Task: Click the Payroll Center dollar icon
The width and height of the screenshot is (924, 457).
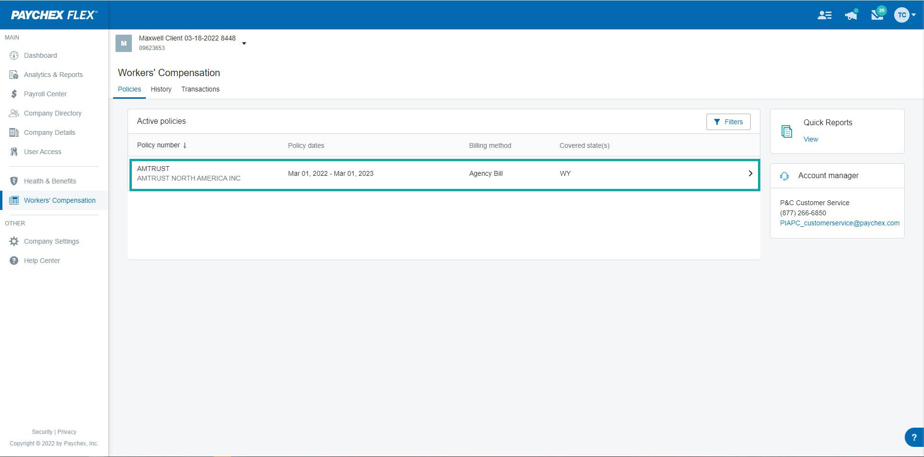Action: tap(14, 94)
